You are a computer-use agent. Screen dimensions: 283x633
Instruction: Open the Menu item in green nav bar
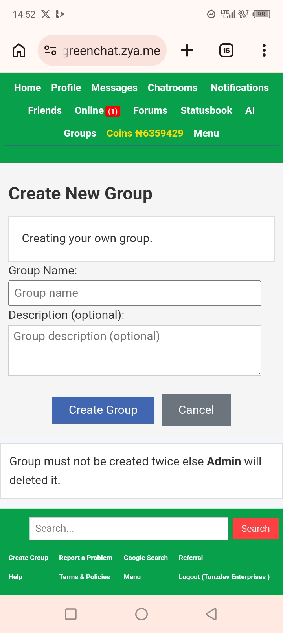[206, 133]
